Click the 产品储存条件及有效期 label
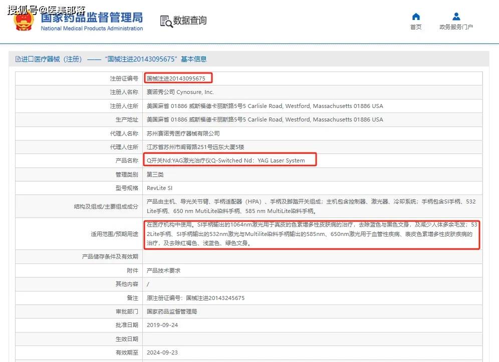This screenshot has height=362, width=499. tap(110, 256)
